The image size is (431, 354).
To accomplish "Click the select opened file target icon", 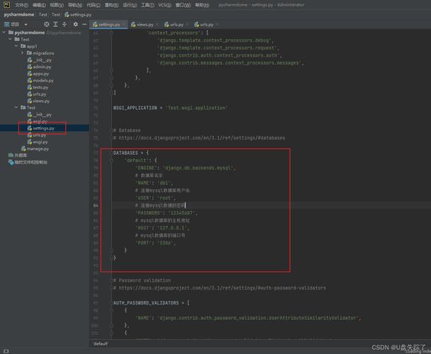I will [47, 24].
